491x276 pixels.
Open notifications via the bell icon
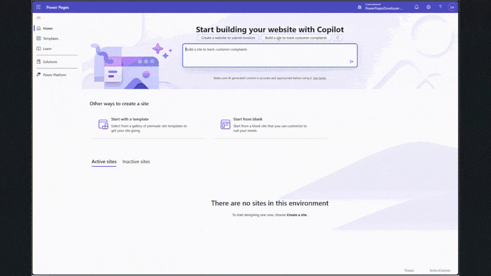click(x=417, y=7)
